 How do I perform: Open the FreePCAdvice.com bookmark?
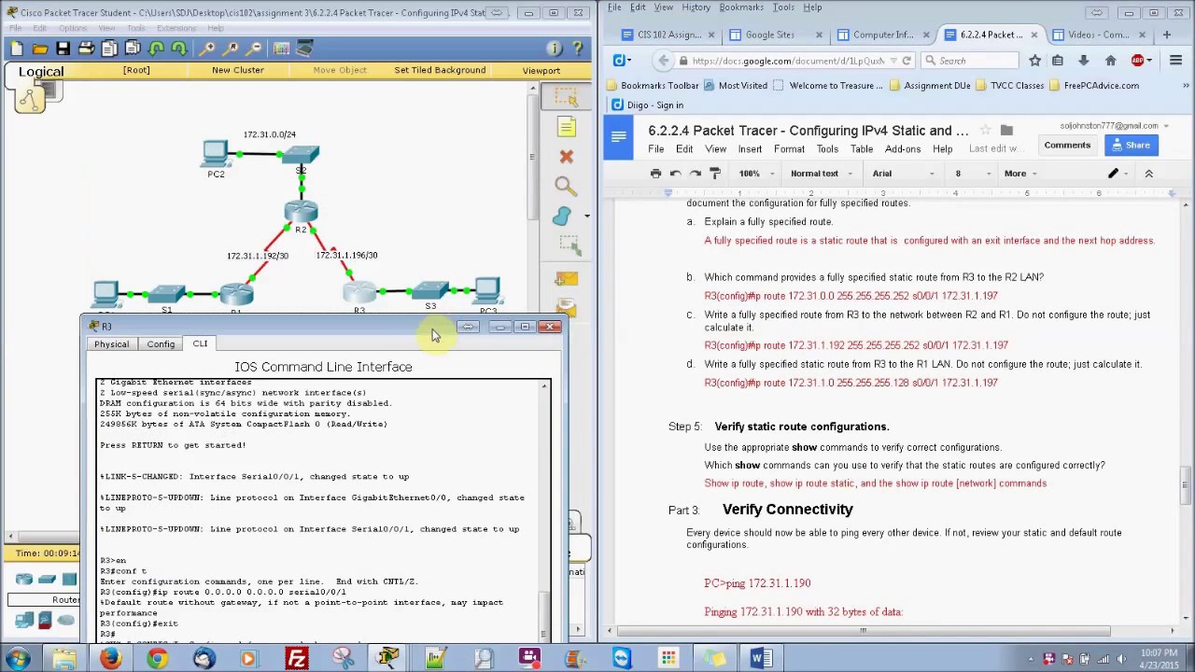coord(1094,85)
